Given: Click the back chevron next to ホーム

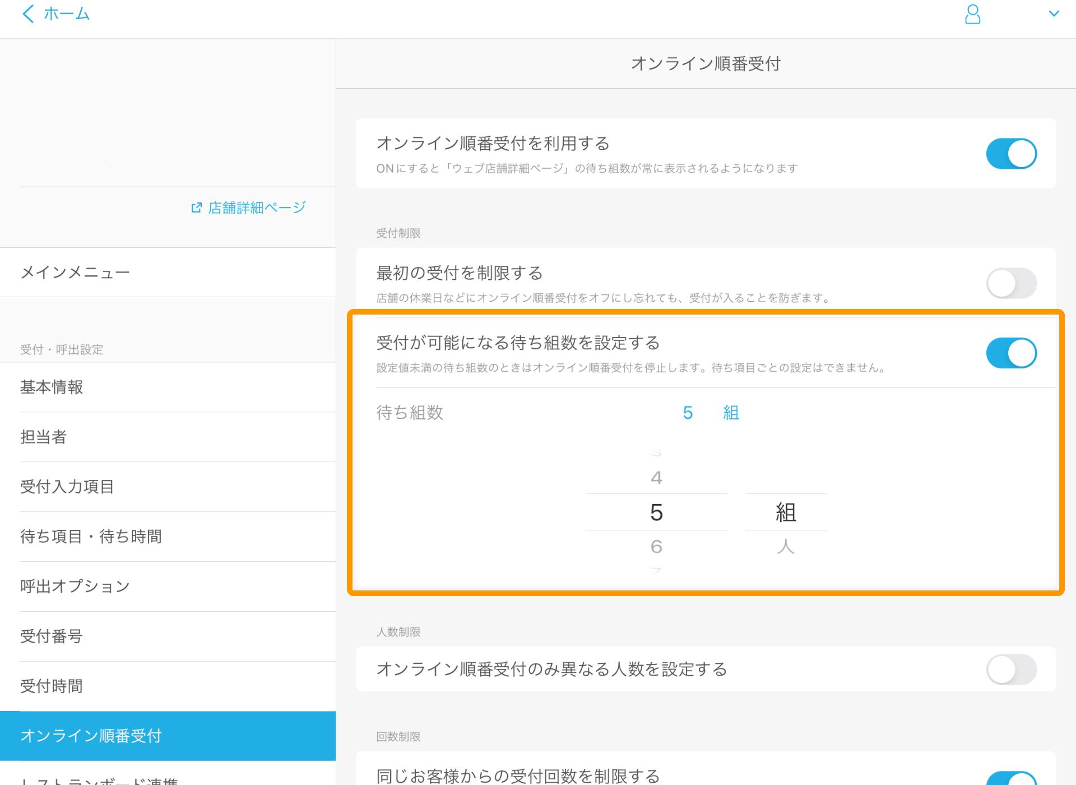Looking at the screenshot, I should tap(28, 13).
